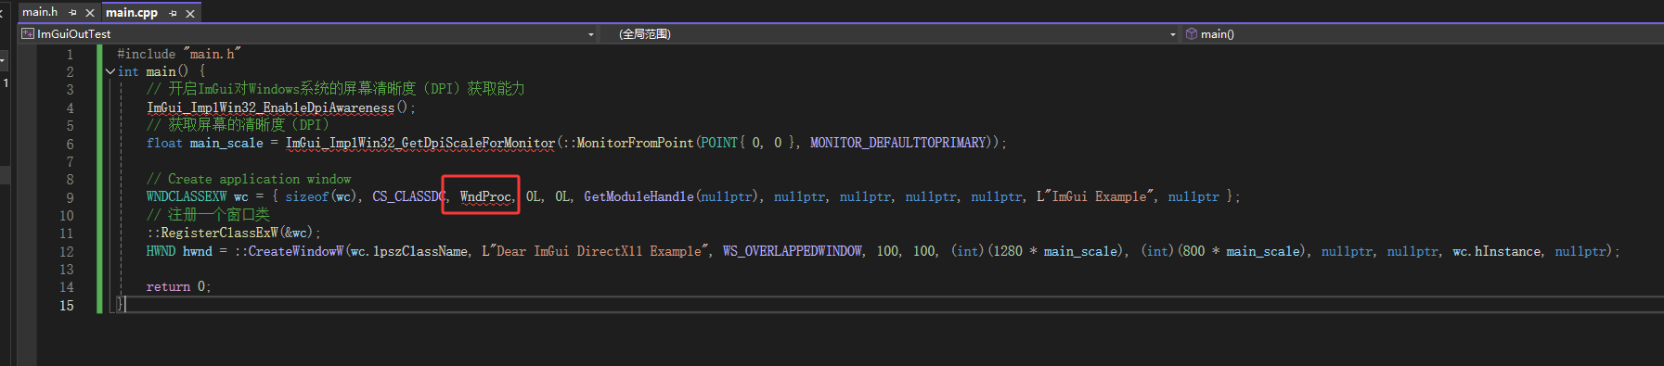Click the #include "main.h" line
This screenshot has width=1664, height=366.
click(178, 54)
